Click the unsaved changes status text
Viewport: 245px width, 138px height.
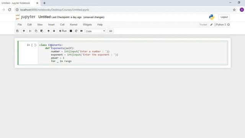pos(94,17)
